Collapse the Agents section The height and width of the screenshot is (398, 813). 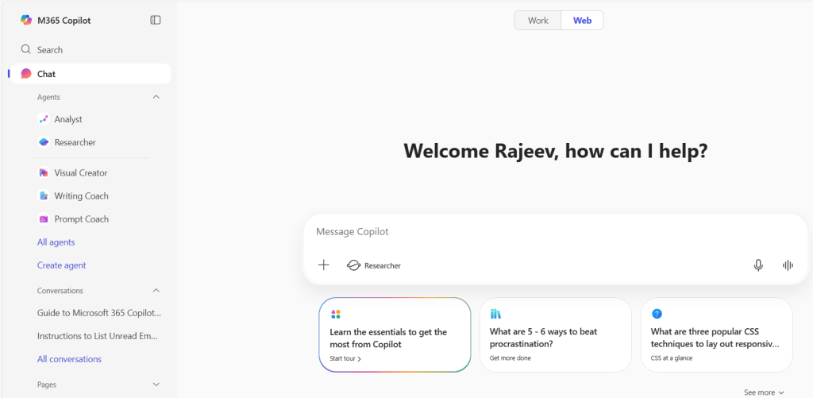click(156, 97)
